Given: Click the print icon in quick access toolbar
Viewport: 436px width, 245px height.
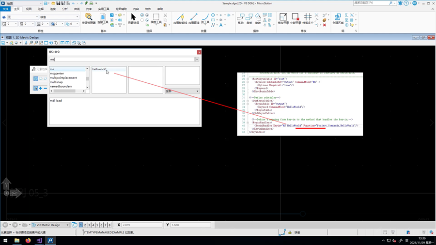Looking at the screenshot, I should (x=91, y=3).
